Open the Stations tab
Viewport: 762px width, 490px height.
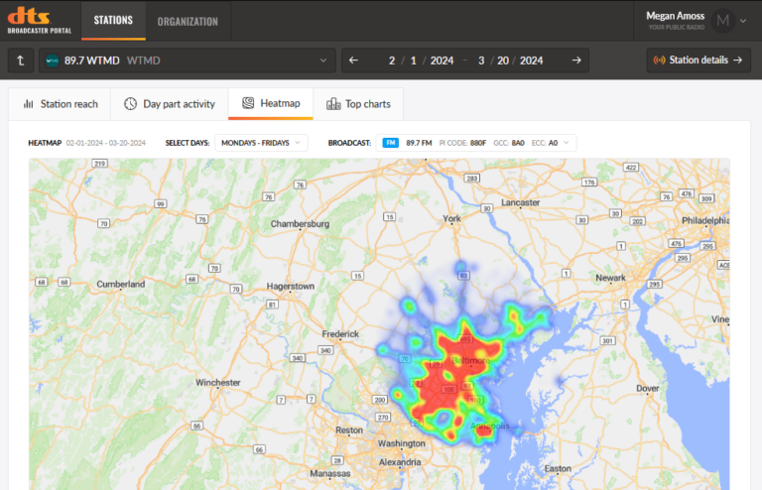[x=113, y=21]
